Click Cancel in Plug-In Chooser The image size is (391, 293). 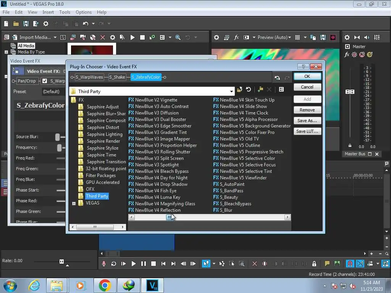pos(307,87)
